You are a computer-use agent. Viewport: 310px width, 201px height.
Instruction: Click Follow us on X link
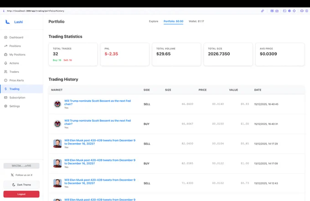(21, 175)
